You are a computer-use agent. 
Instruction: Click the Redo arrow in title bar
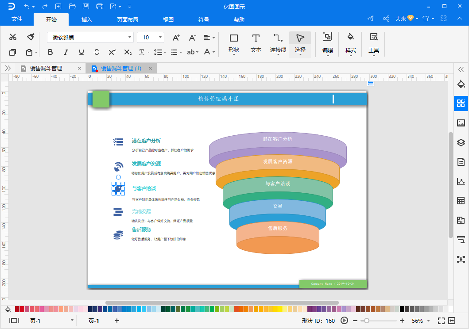pos(45,6)
